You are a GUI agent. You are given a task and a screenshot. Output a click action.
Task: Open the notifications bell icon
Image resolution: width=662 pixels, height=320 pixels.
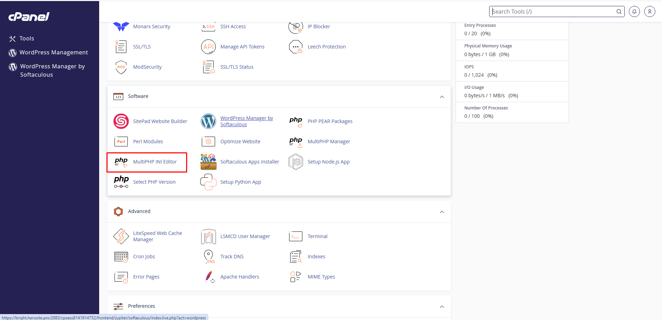click(634, 12)
